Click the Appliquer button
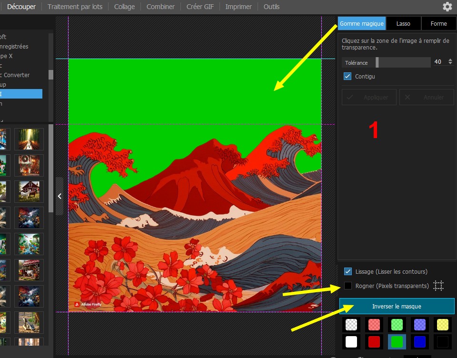 (369, 97)
